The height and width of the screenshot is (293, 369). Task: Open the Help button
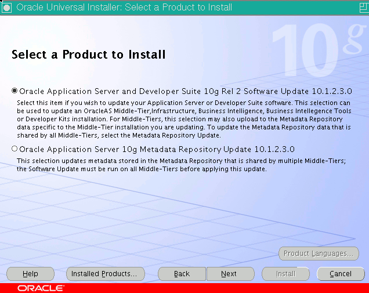[x=30, y=274]
